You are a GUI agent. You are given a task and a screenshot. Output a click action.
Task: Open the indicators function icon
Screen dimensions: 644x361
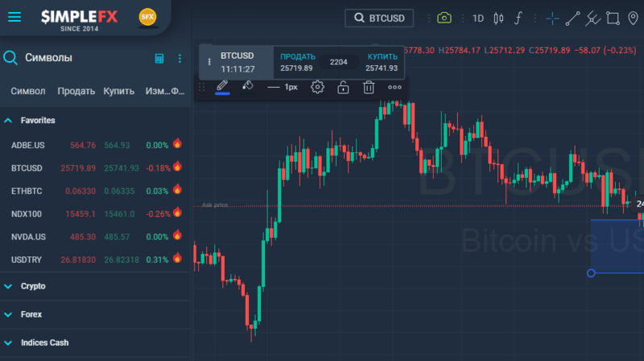(x=518, y=18)
